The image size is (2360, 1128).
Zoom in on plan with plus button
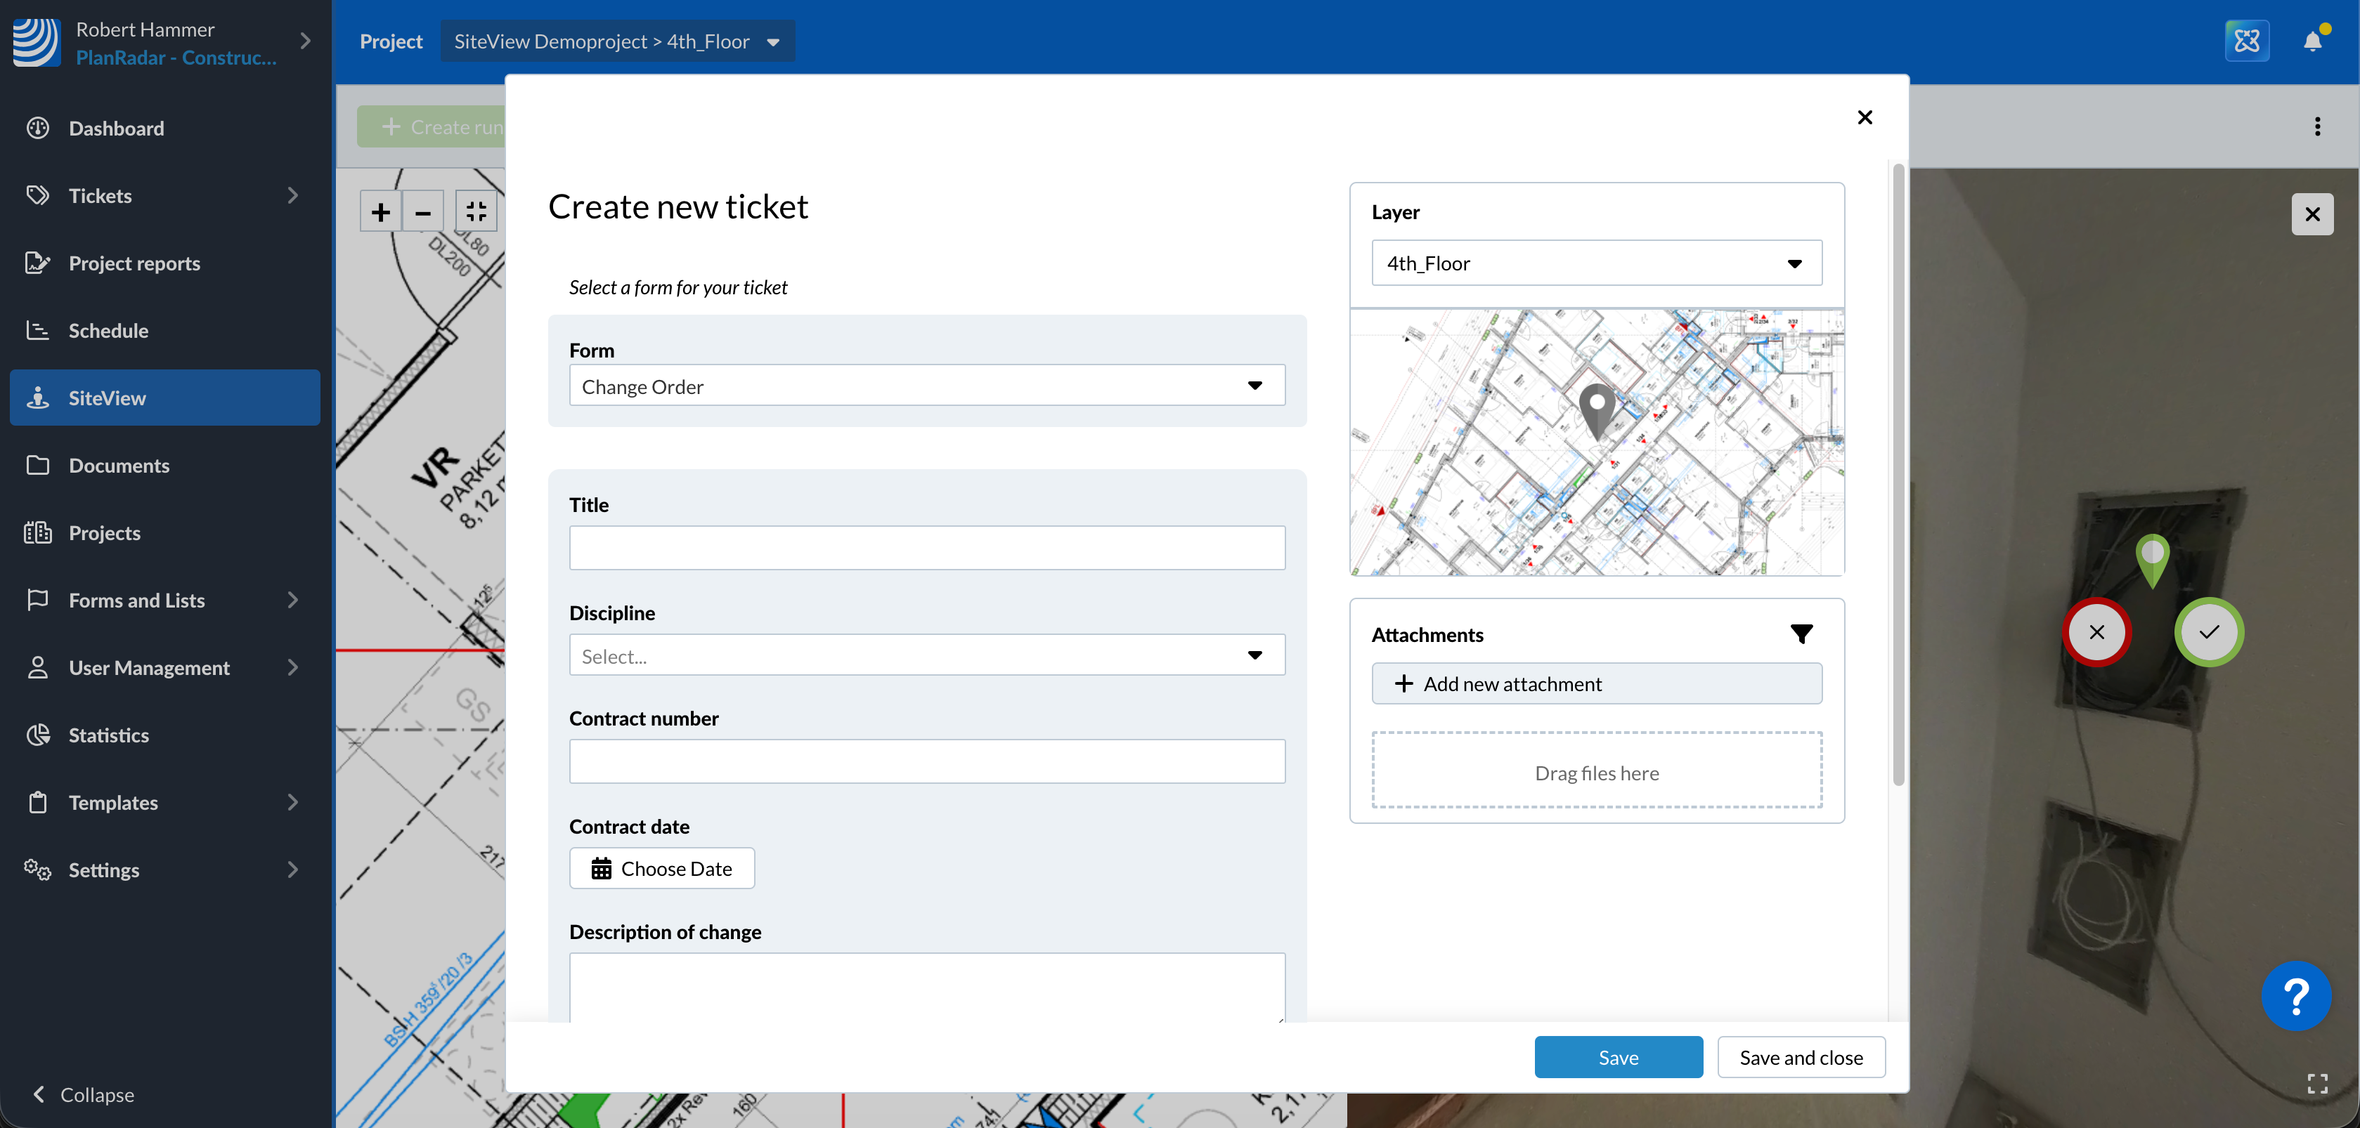pos(380,212)
